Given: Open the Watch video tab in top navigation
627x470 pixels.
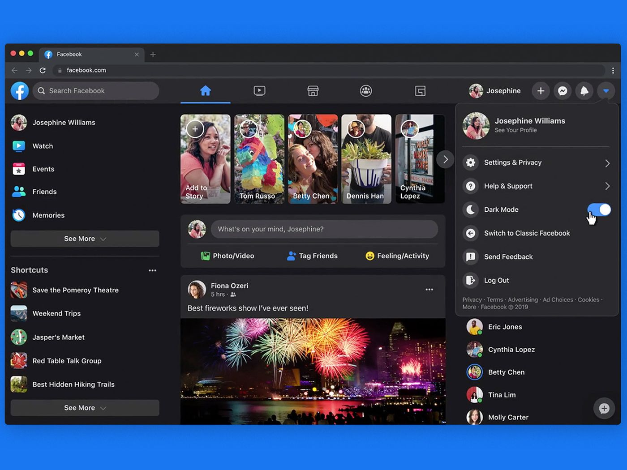Looking at the screenshot, I should (x=259, y=91).
